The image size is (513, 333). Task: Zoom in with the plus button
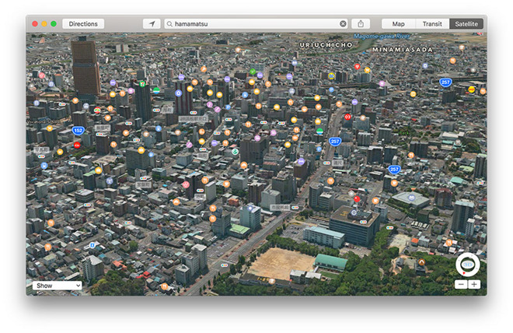(x=474, y=285)
